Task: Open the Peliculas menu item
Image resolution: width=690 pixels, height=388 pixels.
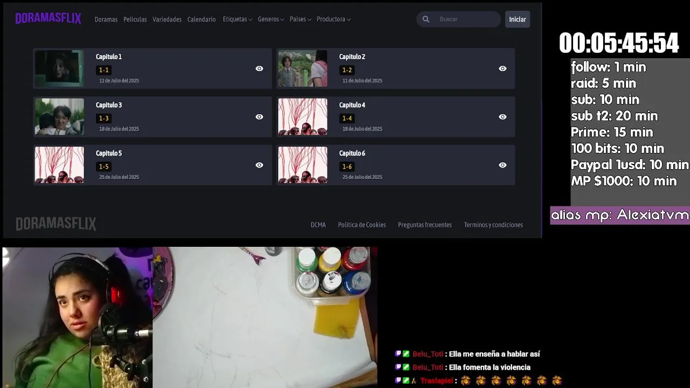Action: (x=135, y=19)
